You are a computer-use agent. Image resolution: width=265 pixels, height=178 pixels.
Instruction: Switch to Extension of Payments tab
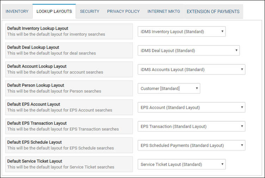coord(213,11)
